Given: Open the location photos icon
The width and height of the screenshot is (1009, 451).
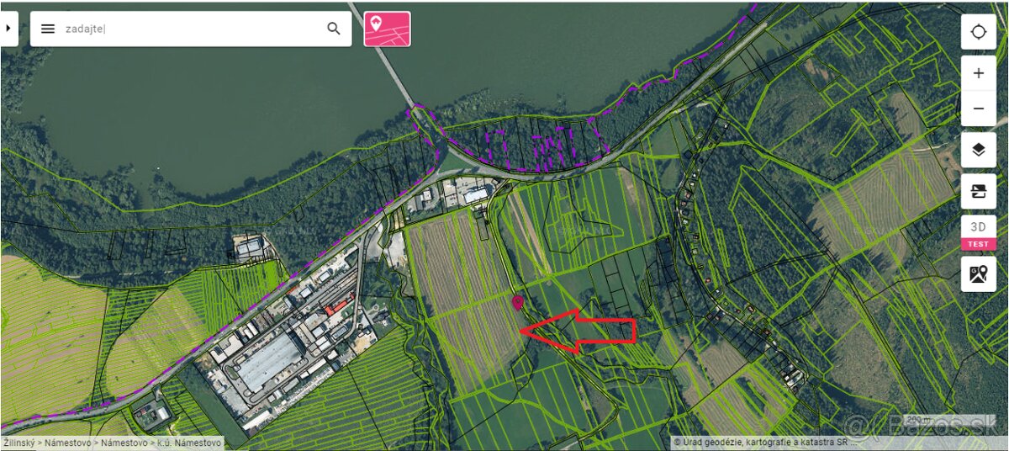Looking at the screenshot, I should click(x=979, y=274).
